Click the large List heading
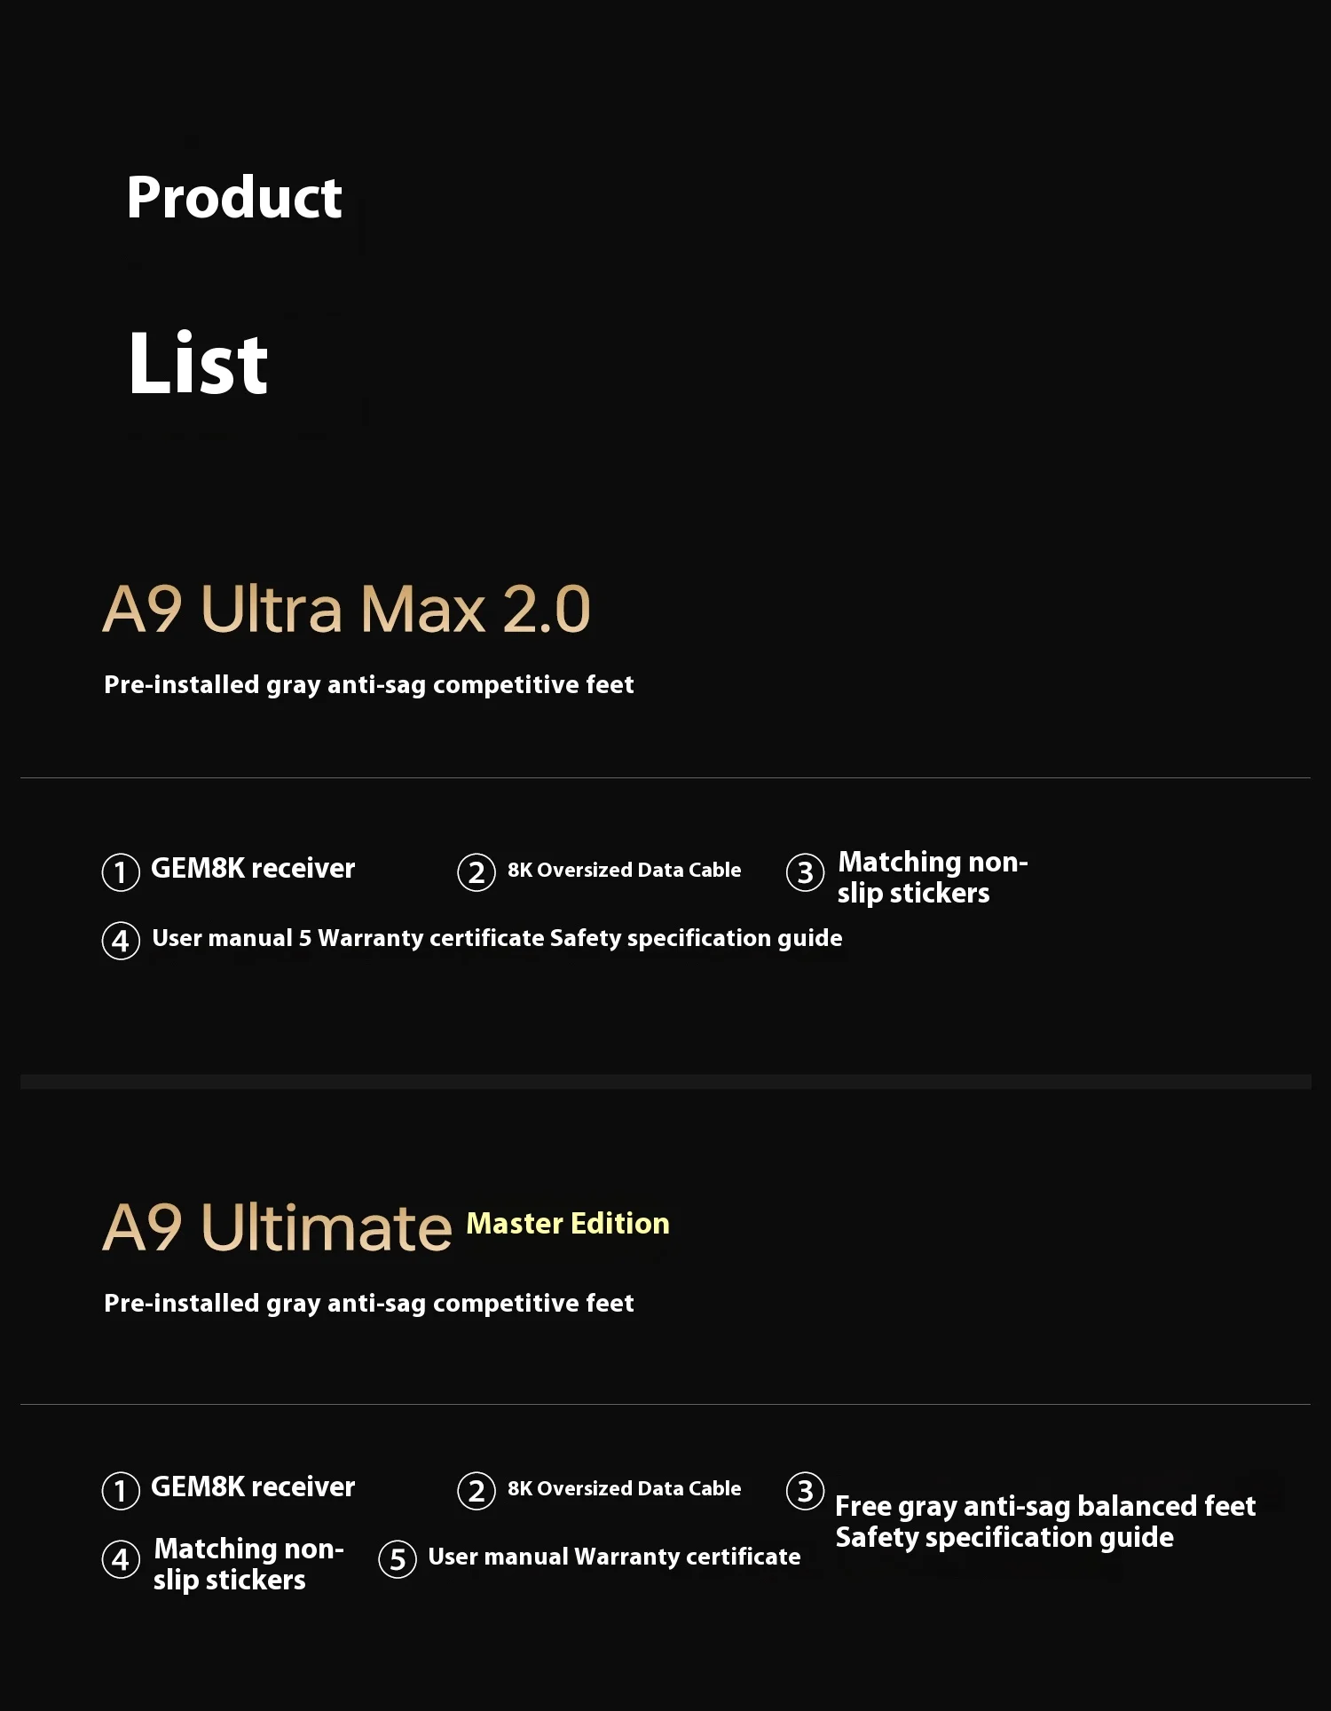The image size is (1331, 1711). click(x=198, y=363)
